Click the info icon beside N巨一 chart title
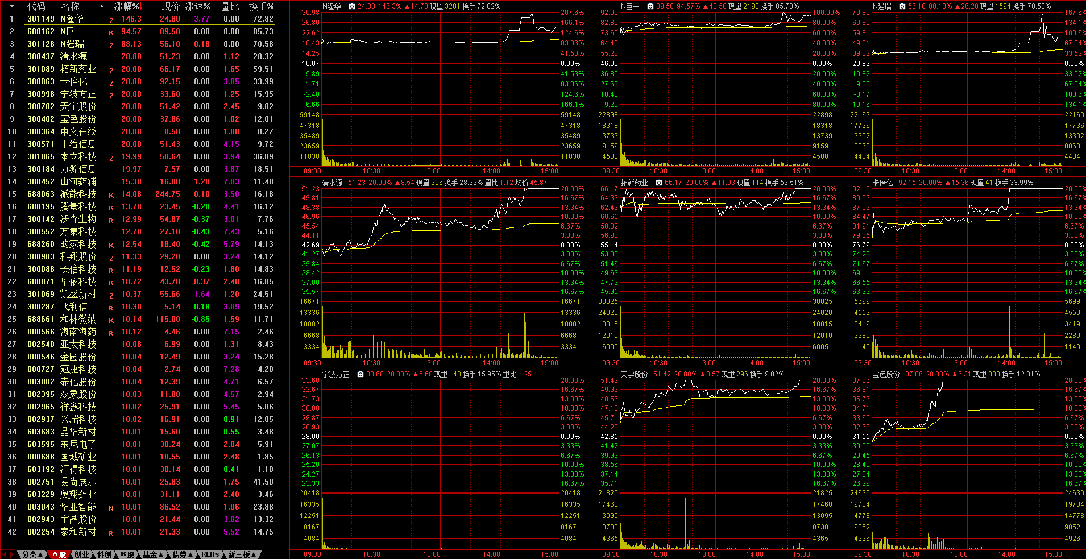 tap(650, 6)
